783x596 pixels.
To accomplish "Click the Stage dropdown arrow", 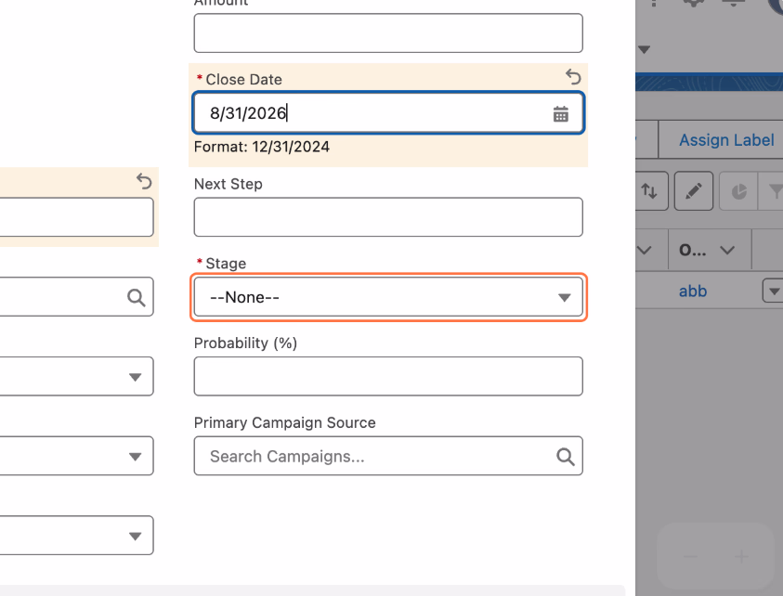I will click(565, 297).
